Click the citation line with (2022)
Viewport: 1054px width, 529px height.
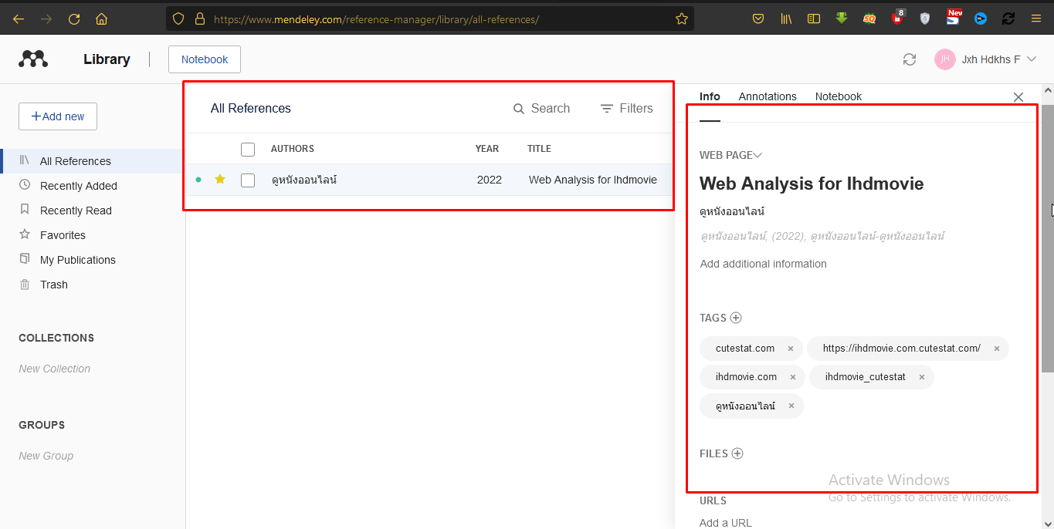pyautogui.click(x=822, y=236)
